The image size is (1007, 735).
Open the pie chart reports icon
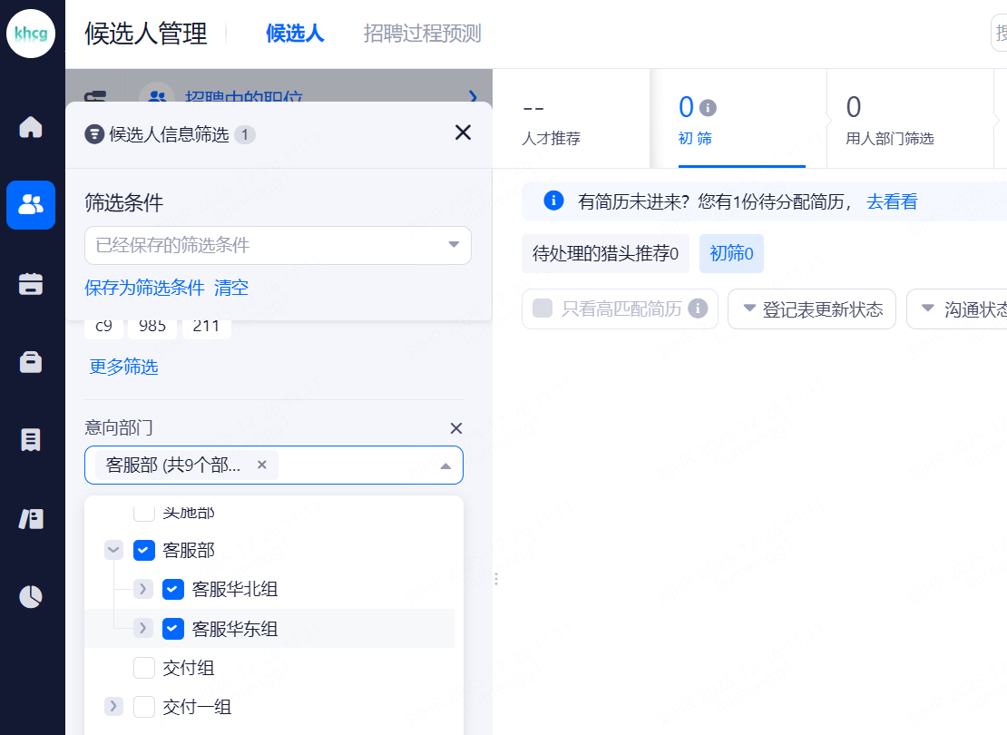(31, 596)
